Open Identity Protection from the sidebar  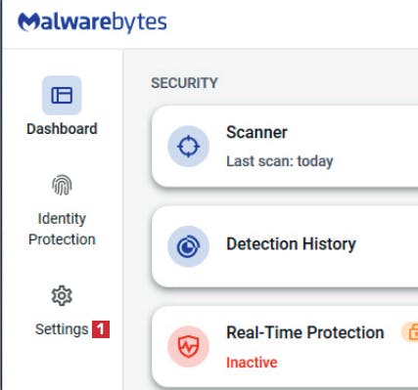[62, 229]
